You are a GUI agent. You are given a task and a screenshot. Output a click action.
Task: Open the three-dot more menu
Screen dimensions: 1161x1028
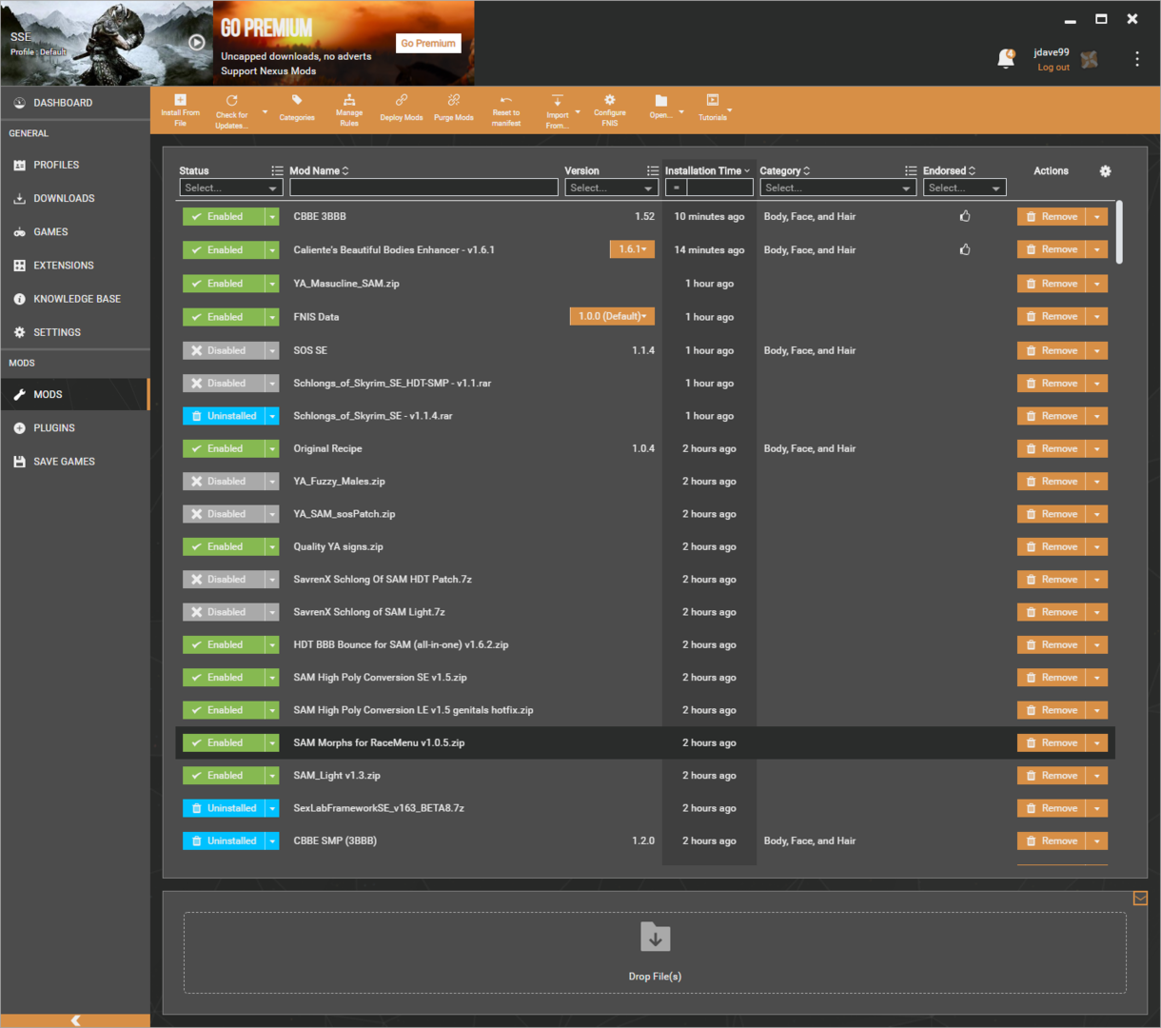[1137, 59]
